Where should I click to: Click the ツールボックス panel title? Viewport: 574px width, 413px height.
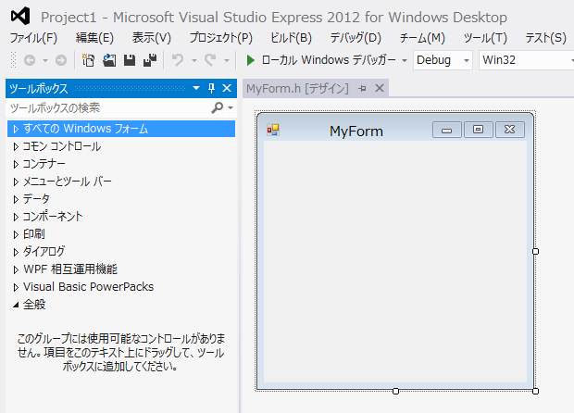click(x=39, y=88)
